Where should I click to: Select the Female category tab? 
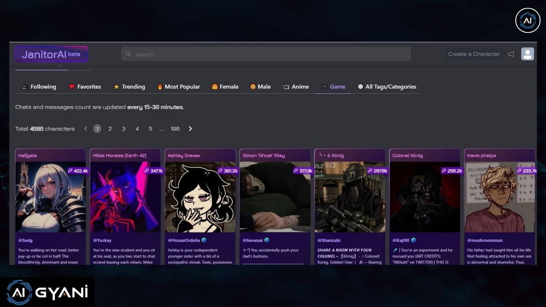[225, 87]
